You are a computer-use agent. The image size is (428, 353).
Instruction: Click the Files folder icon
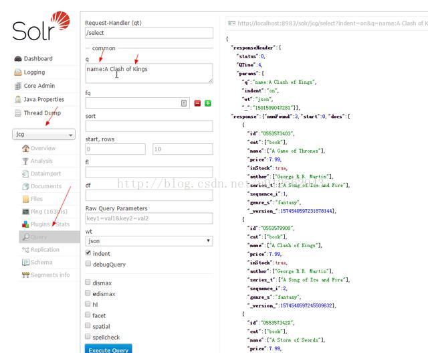(x=25, y=199)
